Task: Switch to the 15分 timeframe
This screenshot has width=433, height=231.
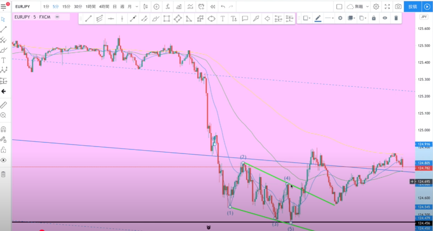Action: (x=66, y=7)
